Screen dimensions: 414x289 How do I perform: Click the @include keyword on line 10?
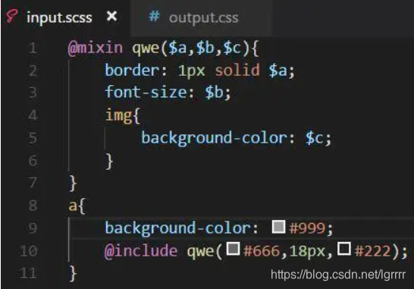[x=141, y=251]
